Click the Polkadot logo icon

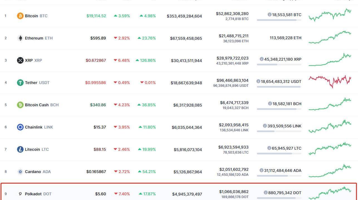tap(20, 194)
